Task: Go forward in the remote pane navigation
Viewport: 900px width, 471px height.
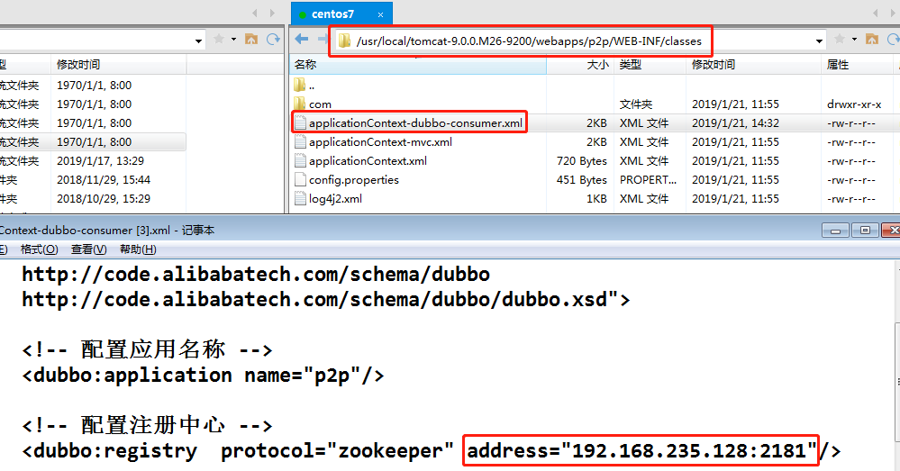Action: click(319, 40)
